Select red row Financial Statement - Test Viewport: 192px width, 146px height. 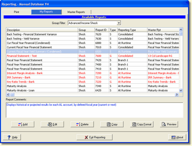[92, 56]
